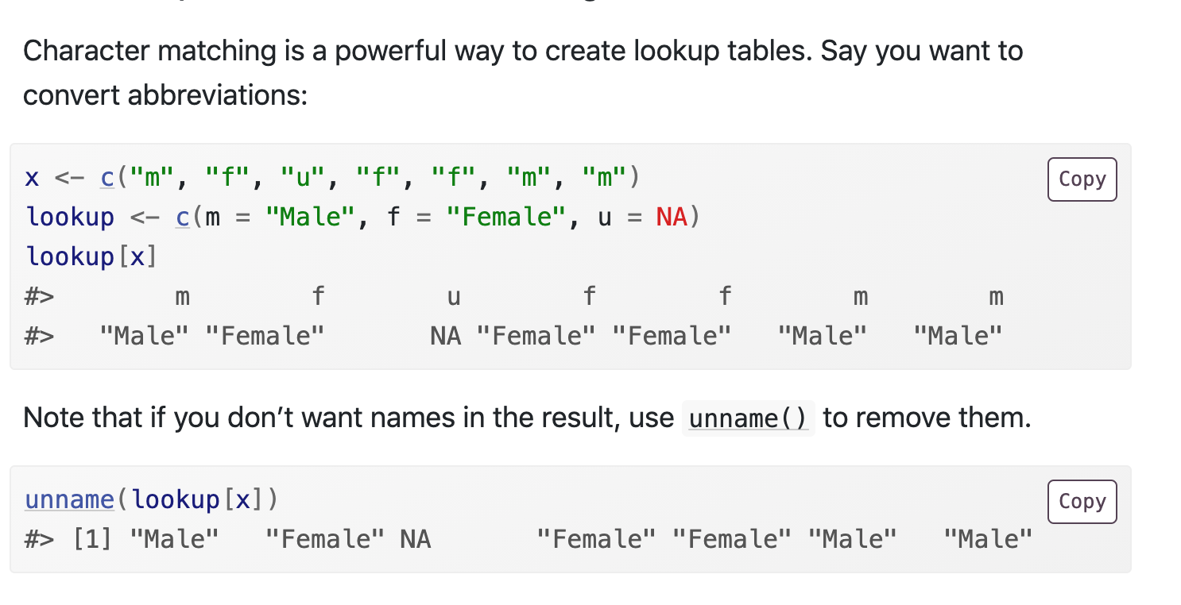The width and height of the screenshot is (1181, 605).
Task: Click the lookup variable name on the second code line
Action: tap(70, 217)
